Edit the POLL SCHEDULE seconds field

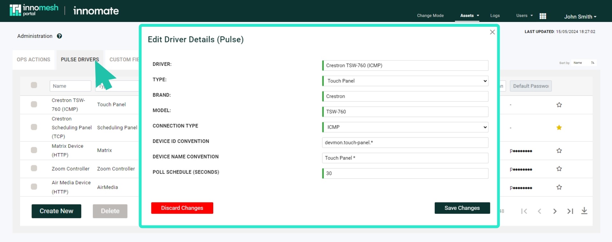click(405, 174)
